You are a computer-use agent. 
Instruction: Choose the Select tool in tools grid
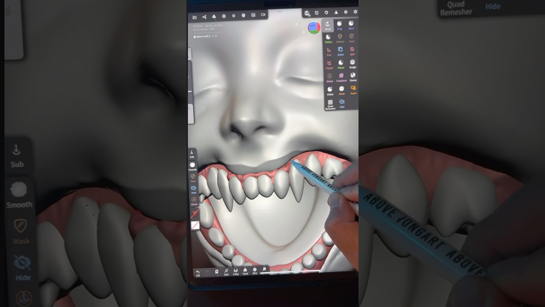[341, 51]
